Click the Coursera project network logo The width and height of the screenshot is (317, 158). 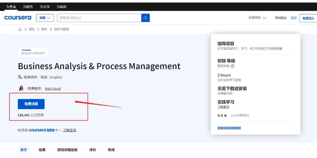[33, 52]
